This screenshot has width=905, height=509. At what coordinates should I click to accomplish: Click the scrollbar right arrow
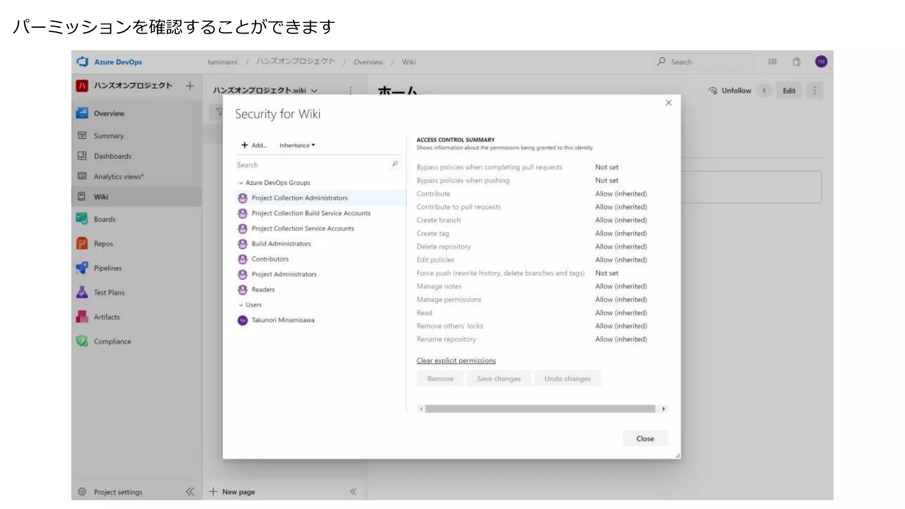(663, 409)
